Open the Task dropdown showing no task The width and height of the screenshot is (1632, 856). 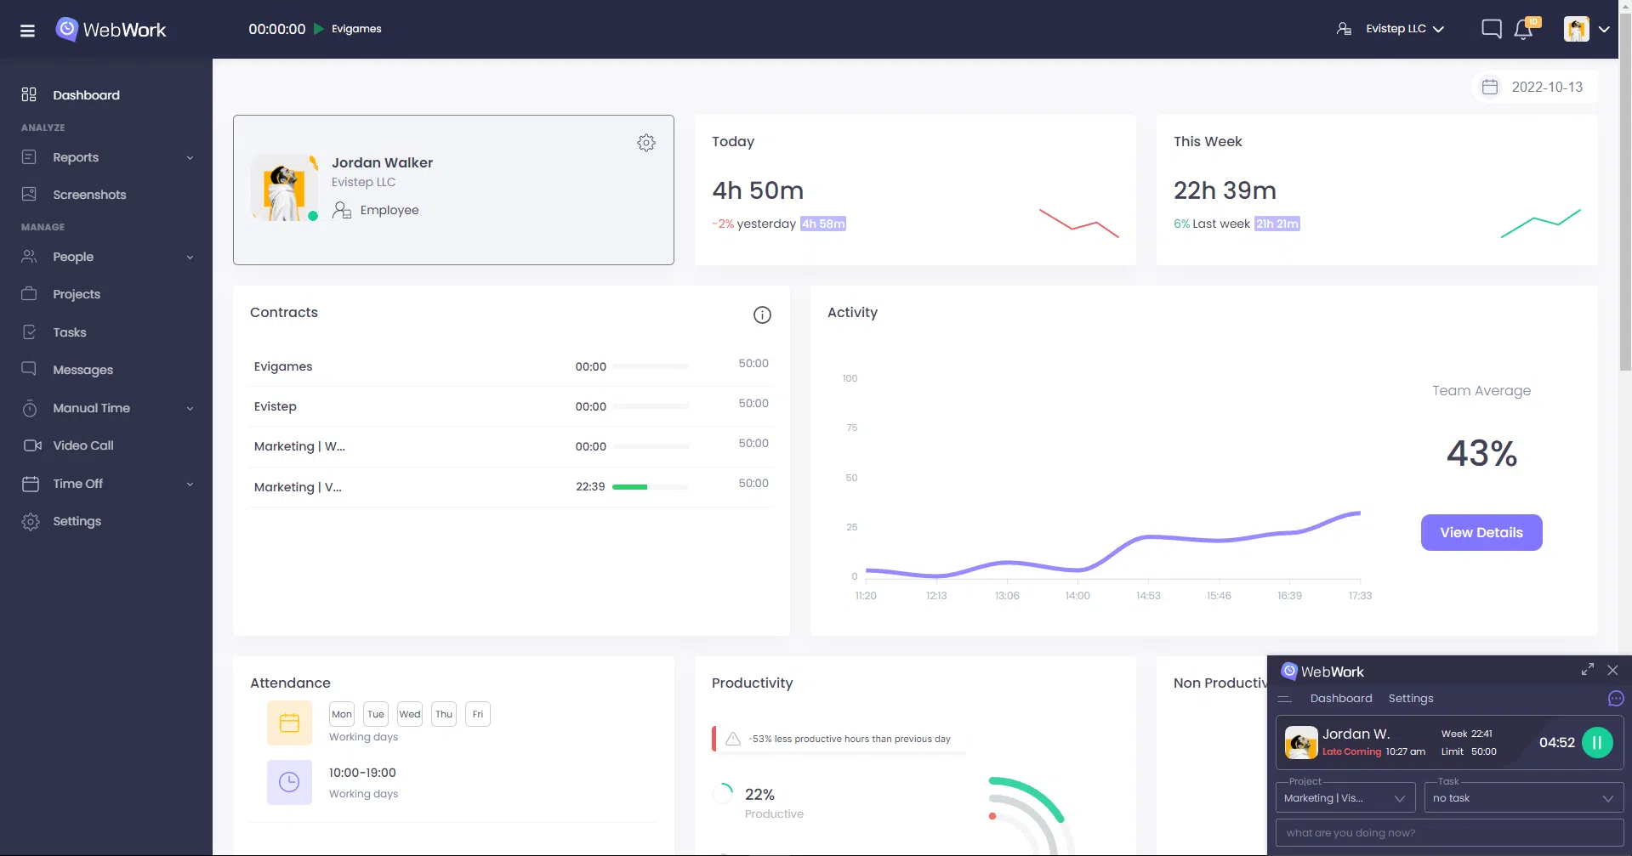pyautogui.click(x=1523, y=797)
